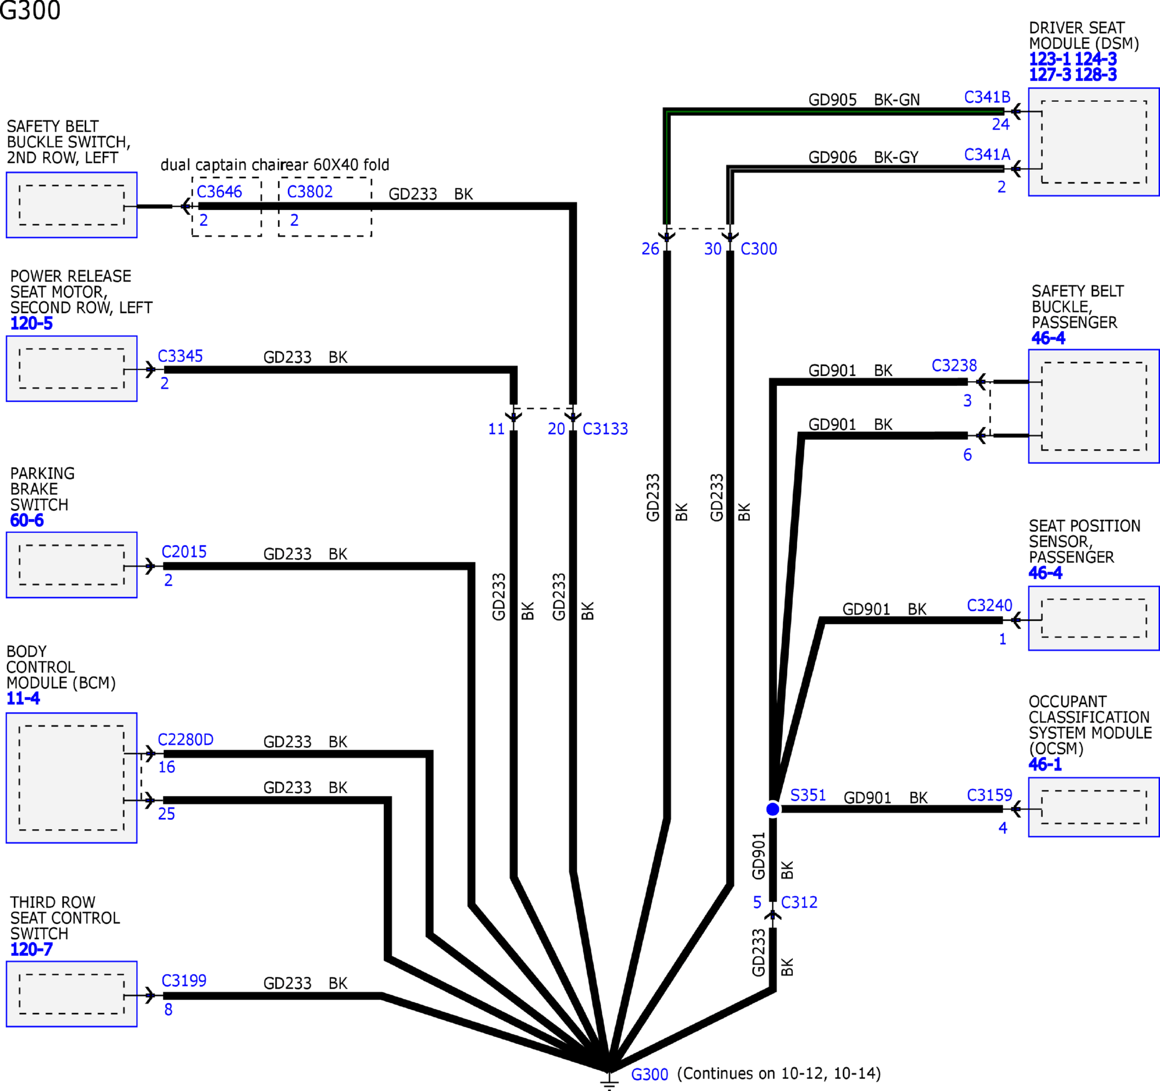
Task: Click the G300 ground label text
Action: coord(649,1075)
